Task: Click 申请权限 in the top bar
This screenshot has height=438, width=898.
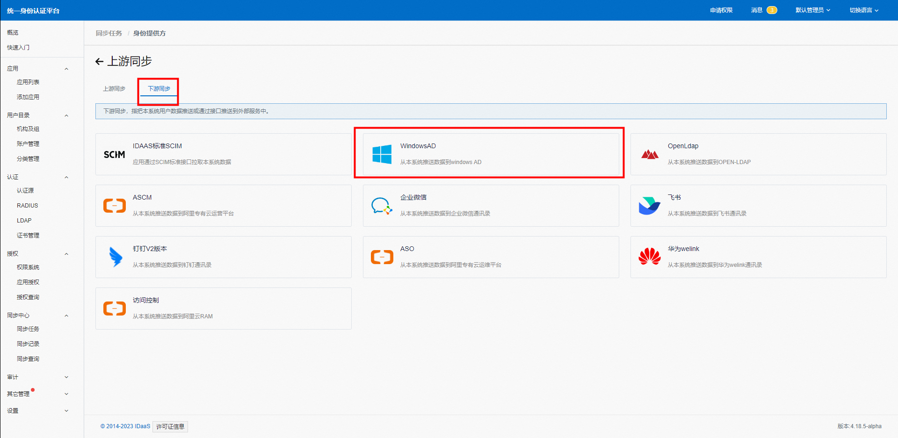Action: point(721,10)
